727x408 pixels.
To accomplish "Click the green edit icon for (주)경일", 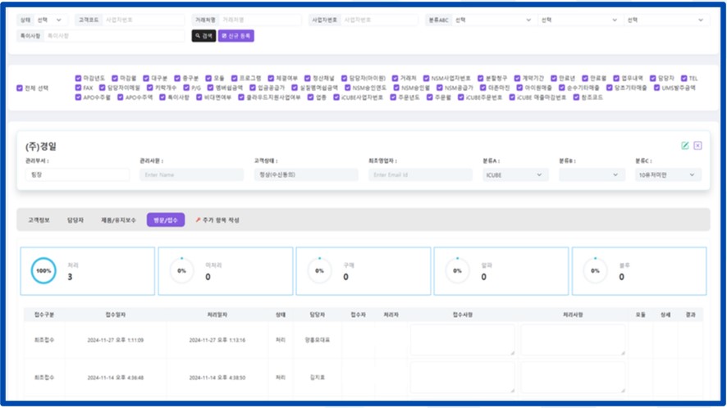I will (x=685, y=146).
